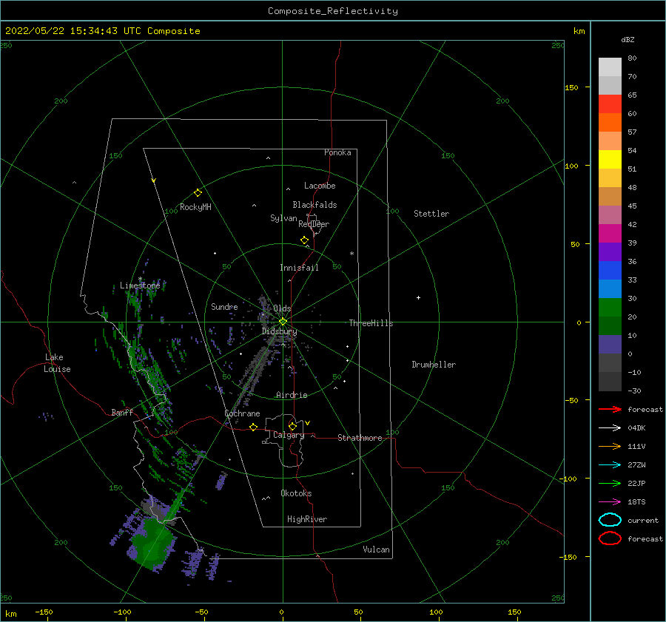The width and height of the screenshot is (666, 622).
Task: Click the current legend label
Action: [643, 520]
